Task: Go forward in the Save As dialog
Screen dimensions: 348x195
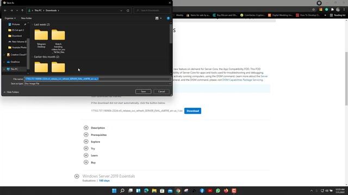Action: pyautogui.click(x=11, y=10)
